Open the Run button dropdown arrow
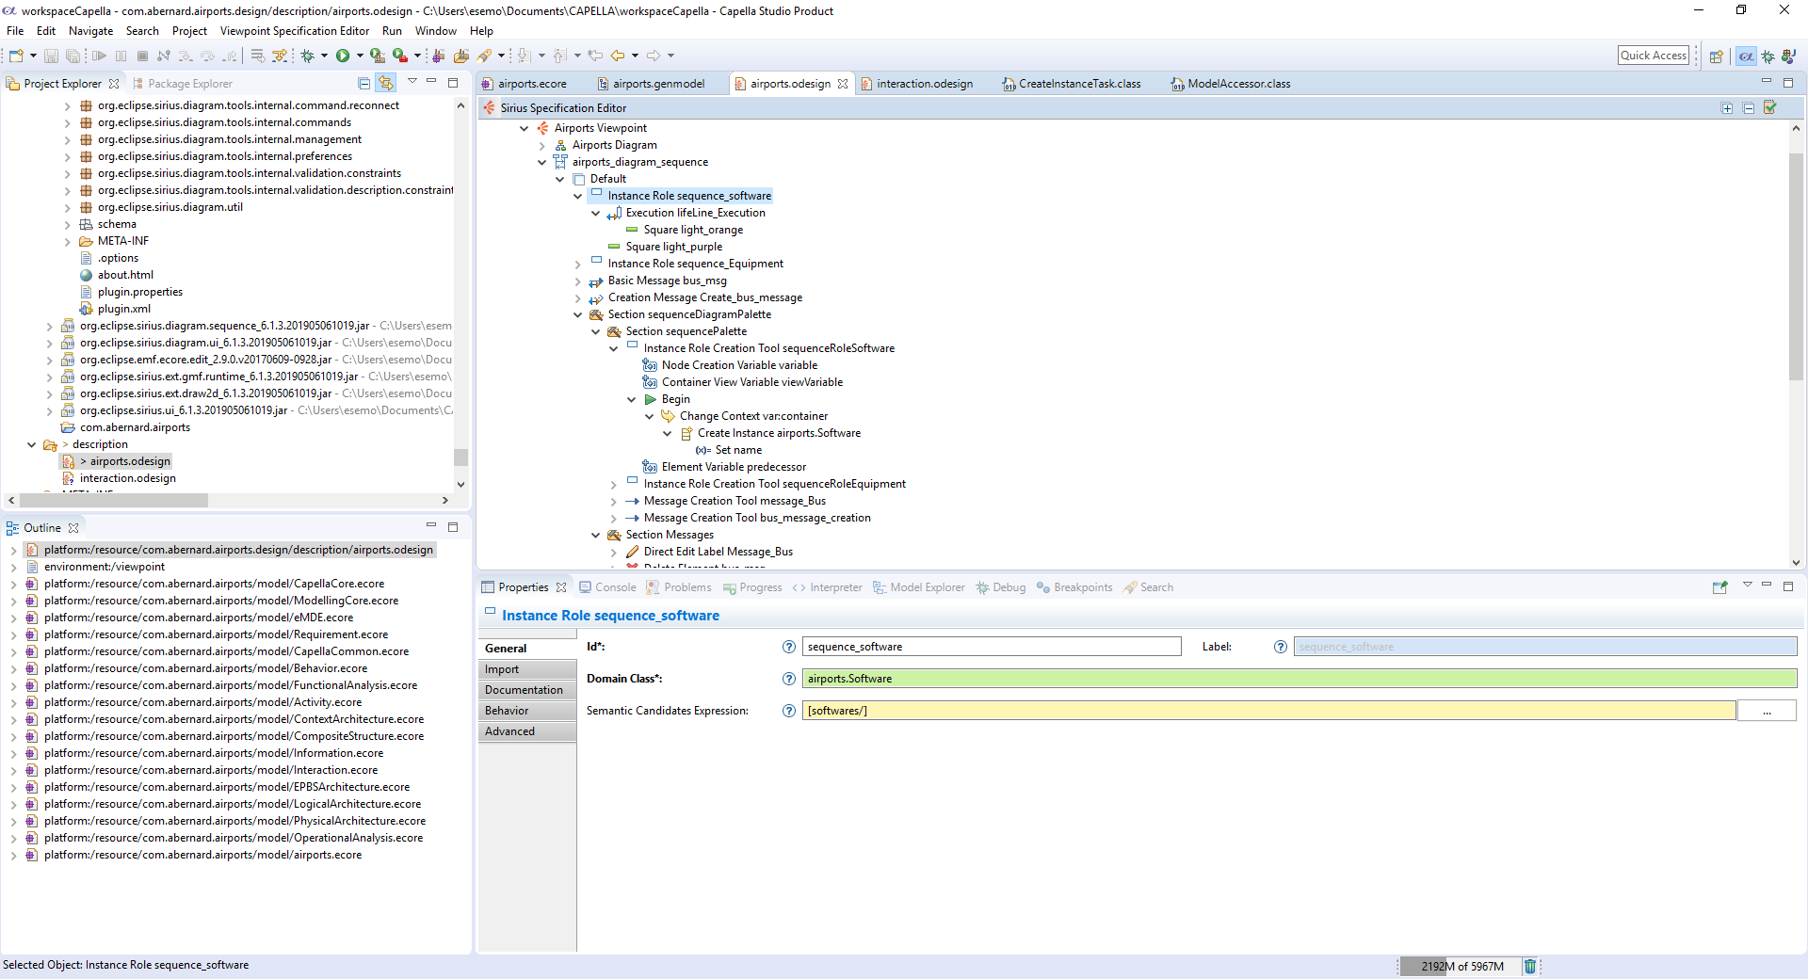1808x979 pixels. click(360, 56)
